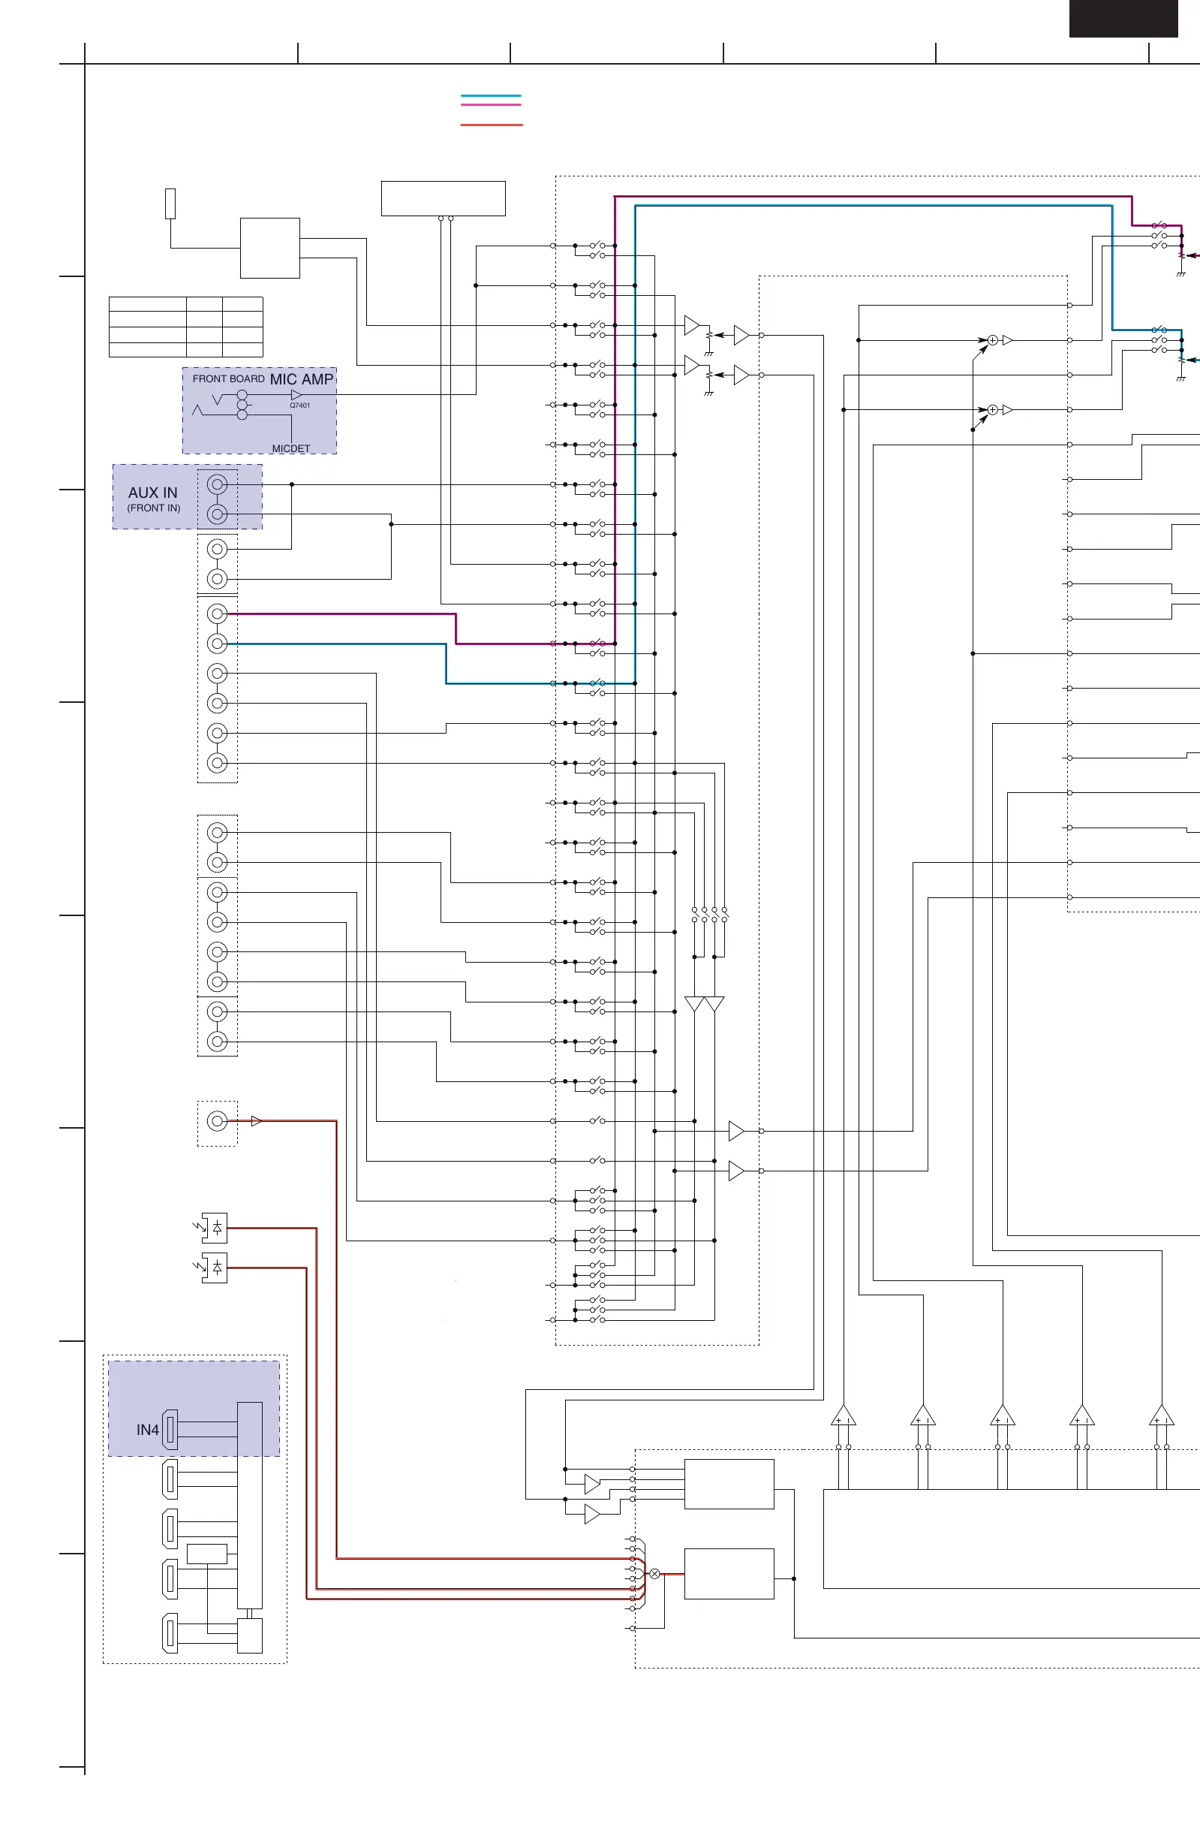
Task: Select the coaxial jack feeding the red line
Action: click(x=217, y=1120)
